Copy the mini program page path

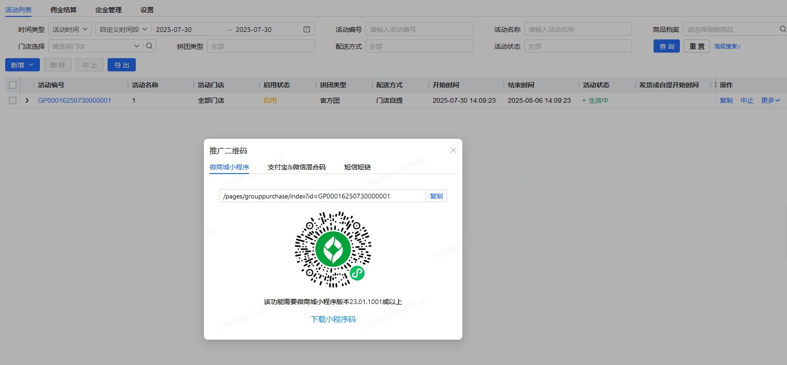pos(436,196)
